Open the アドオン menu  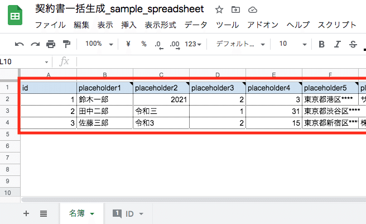(263, 25)
